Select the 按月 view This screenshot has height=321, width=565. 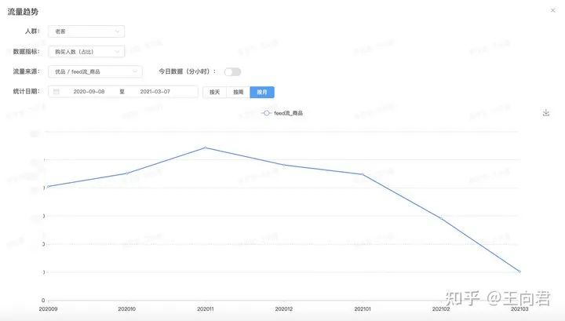[262, 92]
